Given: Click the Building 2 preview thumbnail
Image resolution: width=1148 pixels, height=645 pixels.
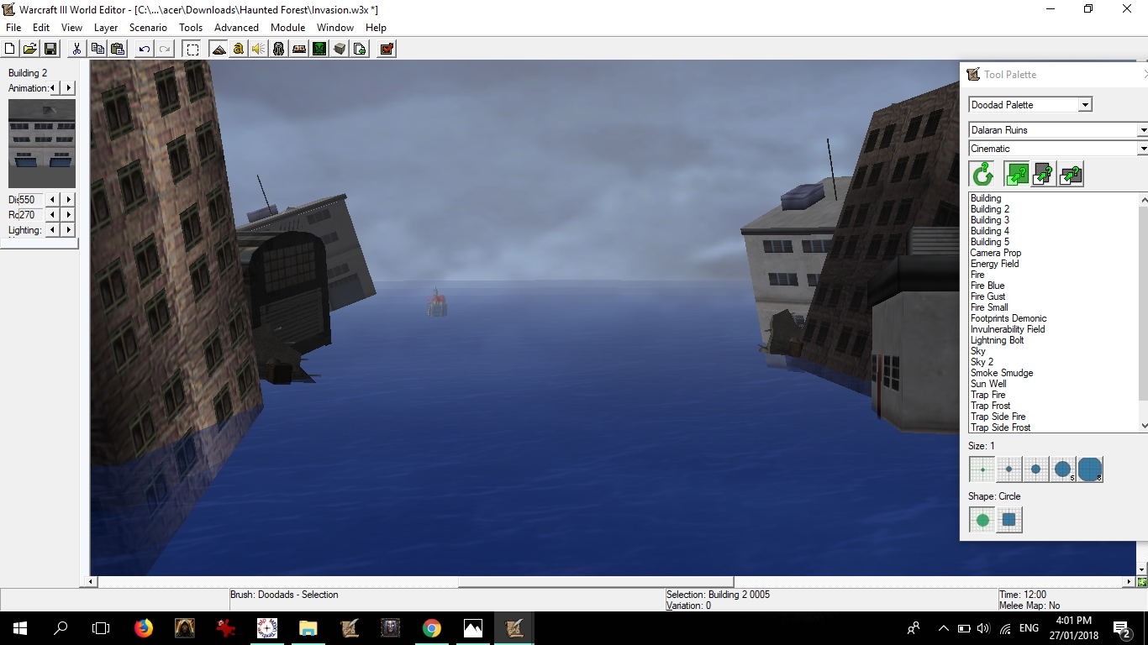Looking at the screenshot, I should (x=42, y=144).
